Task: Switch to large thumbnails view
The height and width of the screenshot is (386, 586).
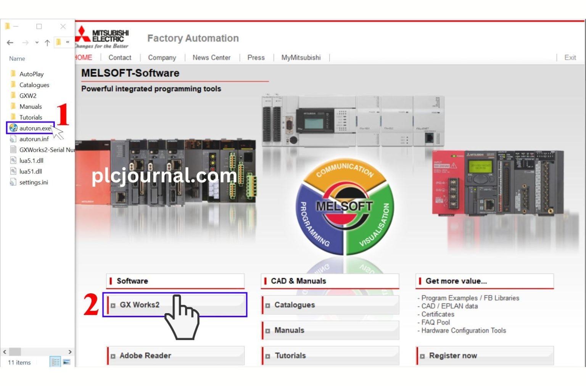Action: coord(66,362)
